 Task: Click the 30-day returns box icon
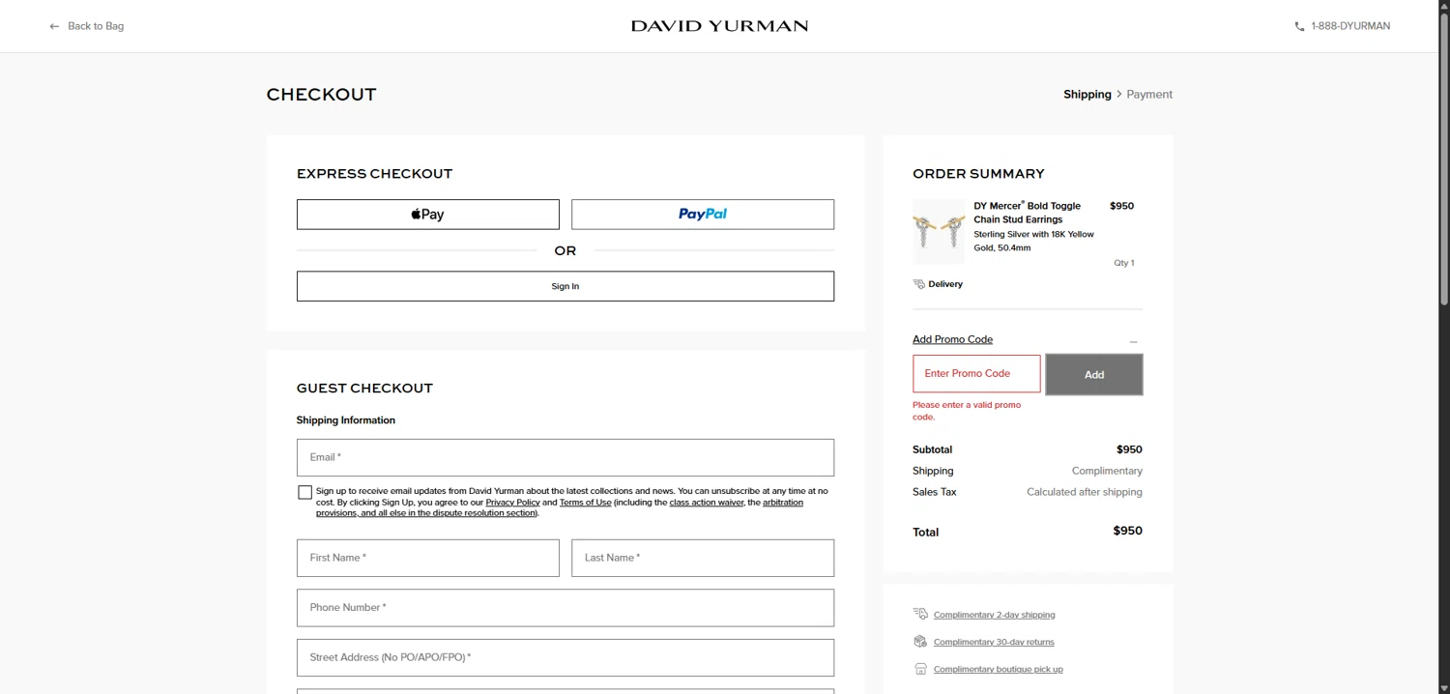click(920, 641)
